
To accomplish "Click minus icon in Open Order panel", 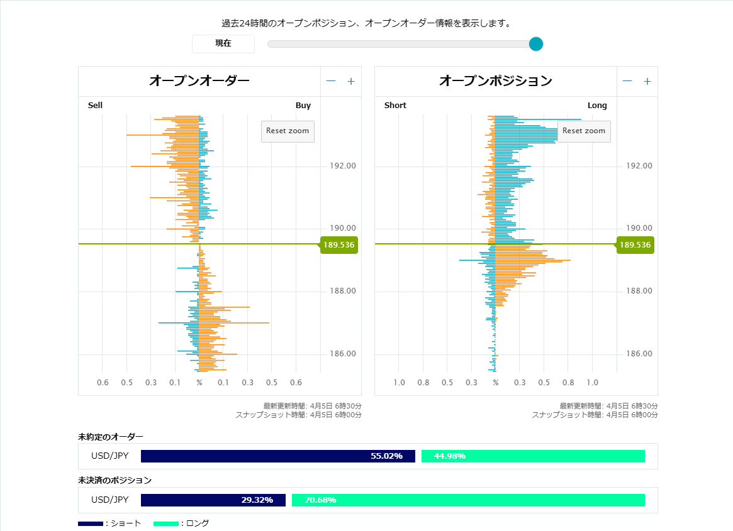I will pyautogui.click(x=331, y=81).
